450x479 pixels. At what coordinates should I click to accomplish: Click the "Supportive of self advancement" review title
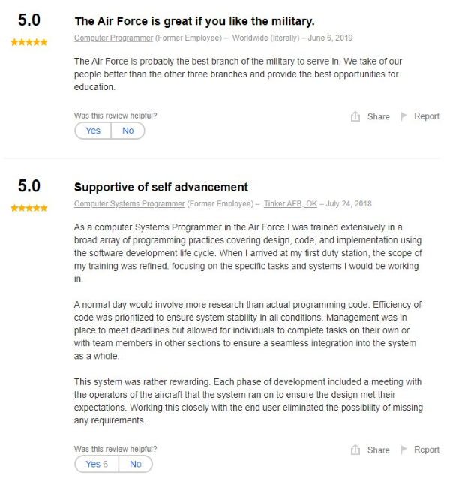click(x=161, y=187)
